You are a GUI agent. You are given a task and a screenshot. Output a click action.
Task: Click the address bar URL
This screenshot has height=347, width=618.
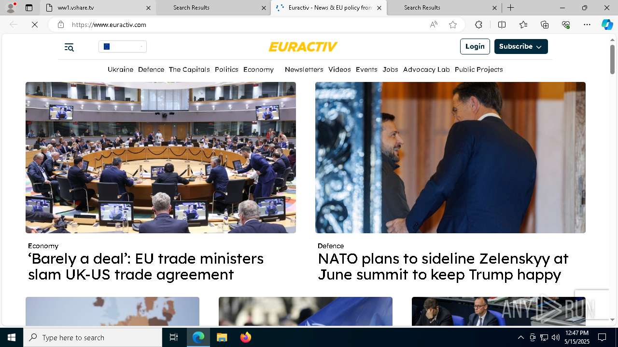pyautogui.click(x=109, y=25)
